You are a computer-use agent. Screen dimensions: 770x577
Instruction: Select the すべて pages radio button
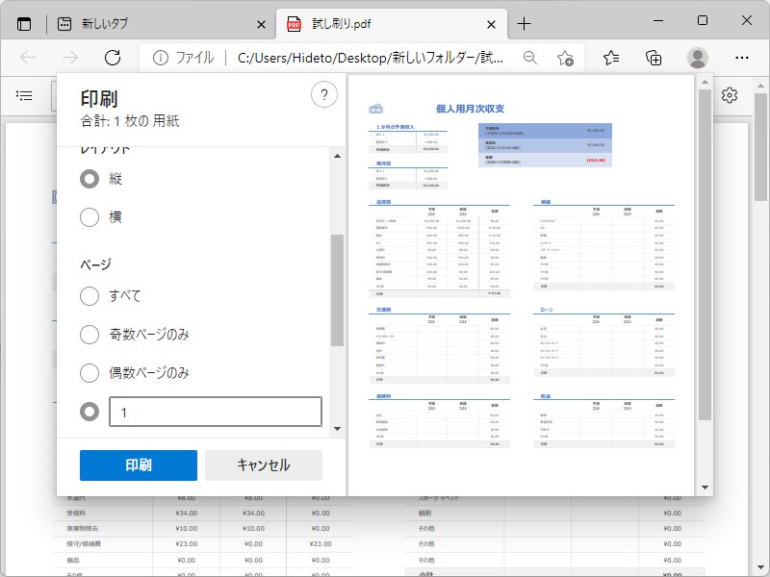click(90, 297)
